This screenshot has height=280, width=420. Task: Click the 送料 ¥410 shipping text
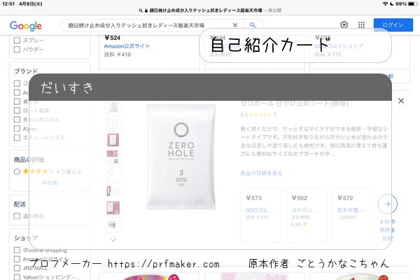point(118,55)
